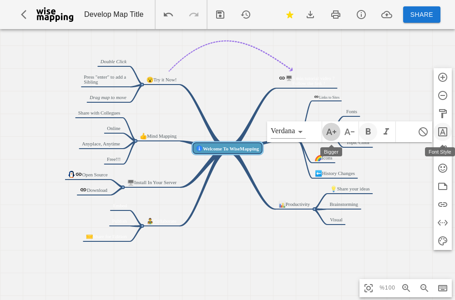
Task: Center the map with fit icon
Action: [369, 288]
